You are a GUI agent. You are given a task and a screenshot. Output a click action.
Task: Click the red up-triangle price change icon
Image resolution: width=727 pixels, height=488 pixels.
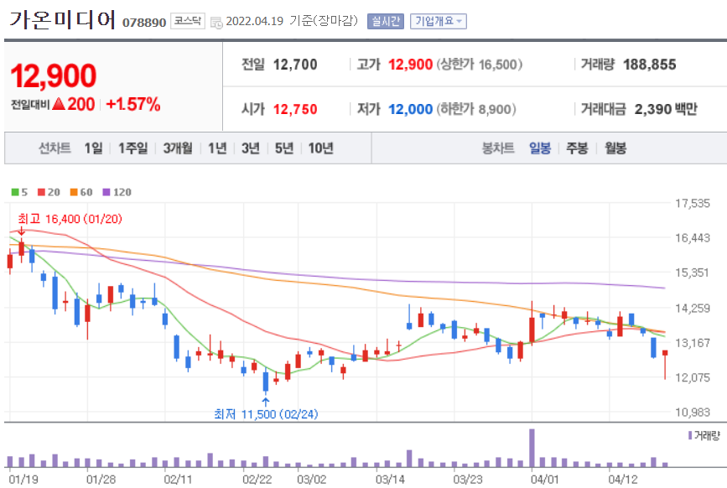point(59,104)
